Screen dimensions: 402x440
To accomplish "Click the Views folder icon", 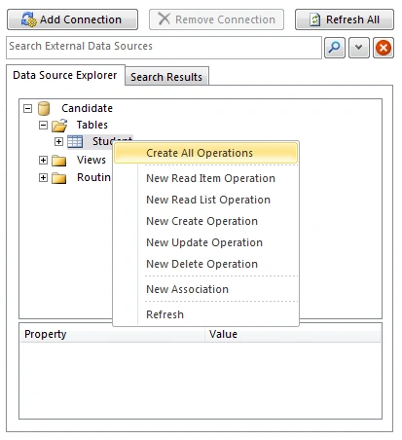I will click(59, 161).
